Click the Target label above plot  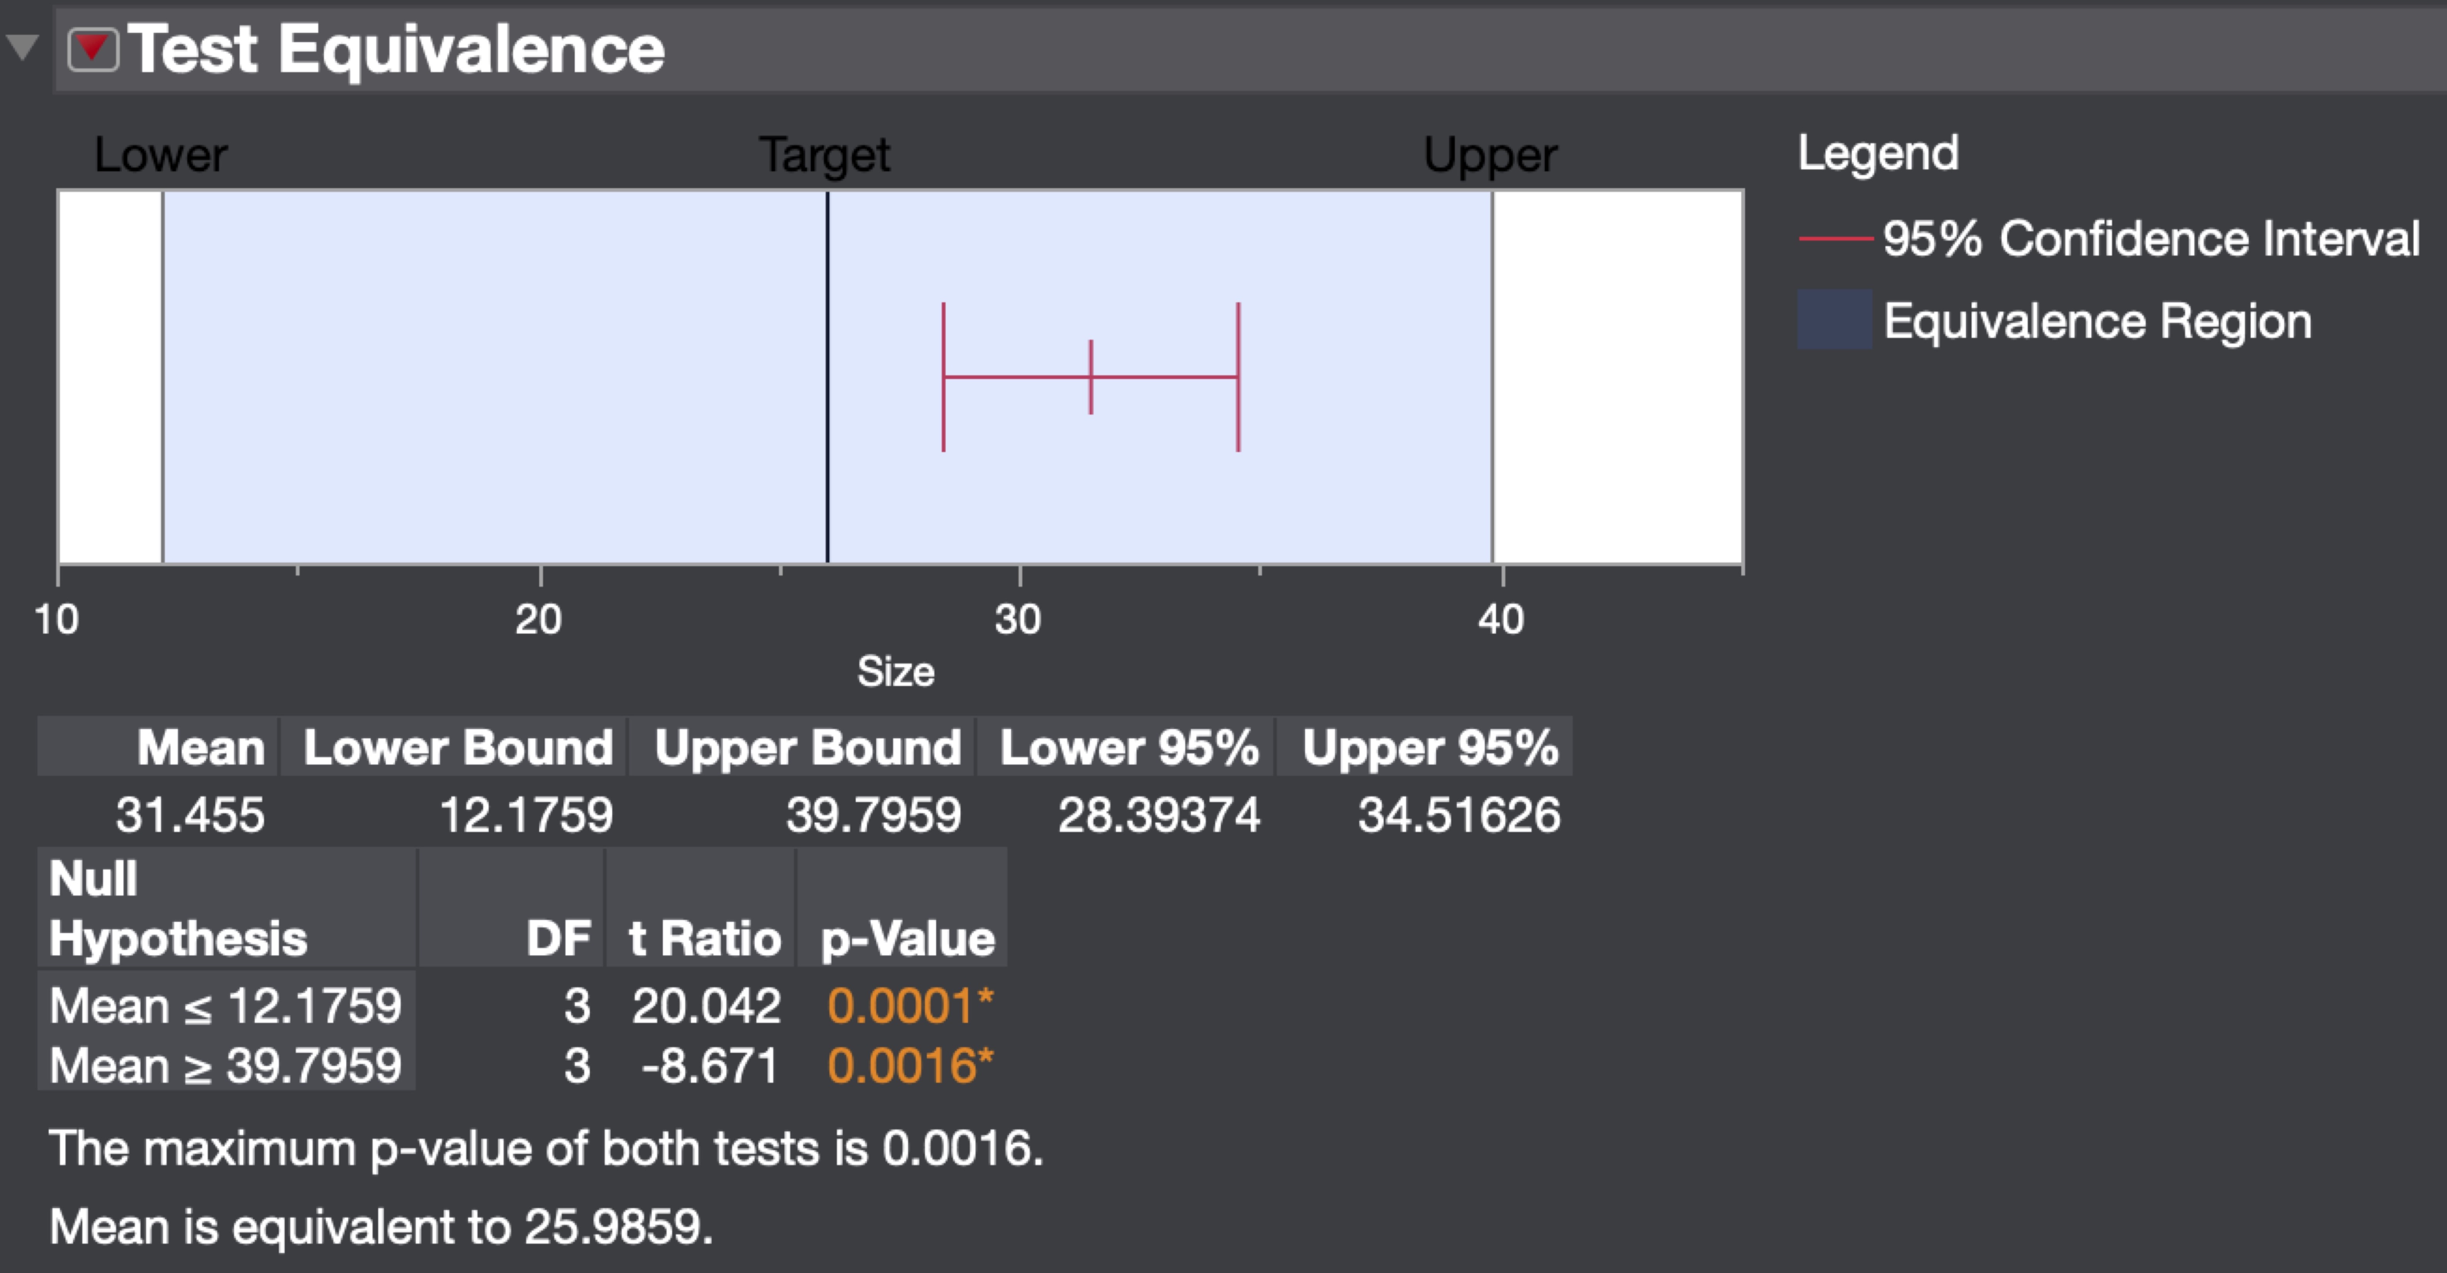point(824,156)
